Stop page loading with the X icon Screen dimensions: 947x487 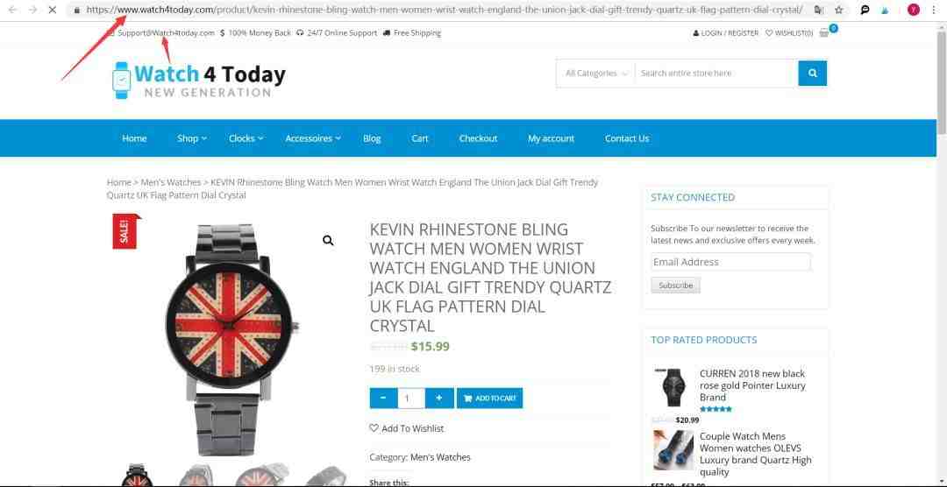(52, 11)
